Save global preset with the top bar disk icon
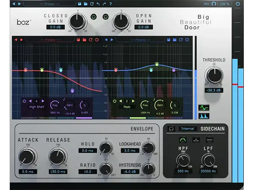The height and width of the screenshot is (190, 254). pyautogui.click(x=80, y=4)
